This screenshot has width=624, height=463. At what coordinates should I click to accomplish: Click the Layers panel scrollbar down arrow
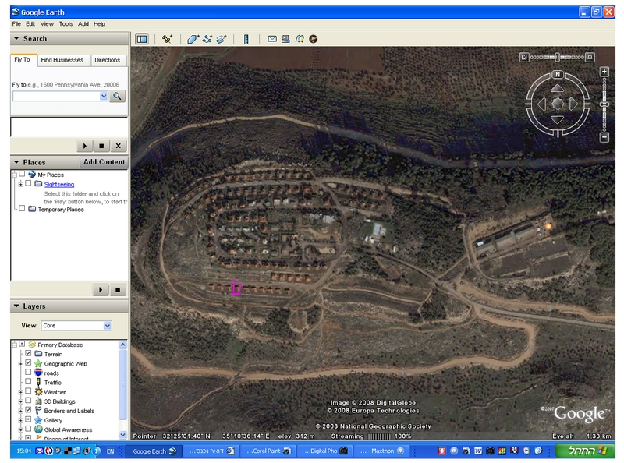pos(122,435)
